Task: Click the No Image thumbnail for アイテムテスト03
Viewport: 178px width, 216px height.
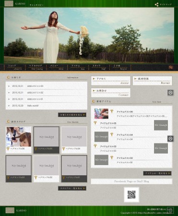Action: (x=161, y=148)
